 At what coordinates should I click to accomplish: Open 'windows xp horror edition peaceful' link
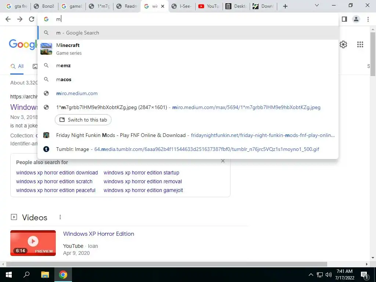coord(56,191)
